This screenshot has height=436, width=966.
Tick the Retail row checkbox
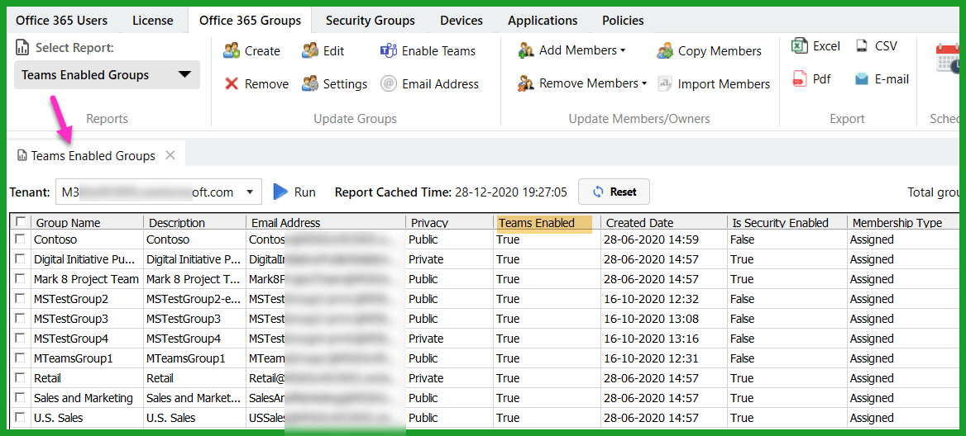(x=21, y=377)
